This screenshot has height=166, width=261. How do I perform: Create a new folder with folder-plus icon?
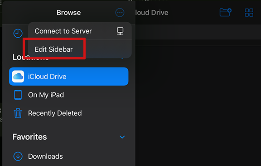point(225,13)
